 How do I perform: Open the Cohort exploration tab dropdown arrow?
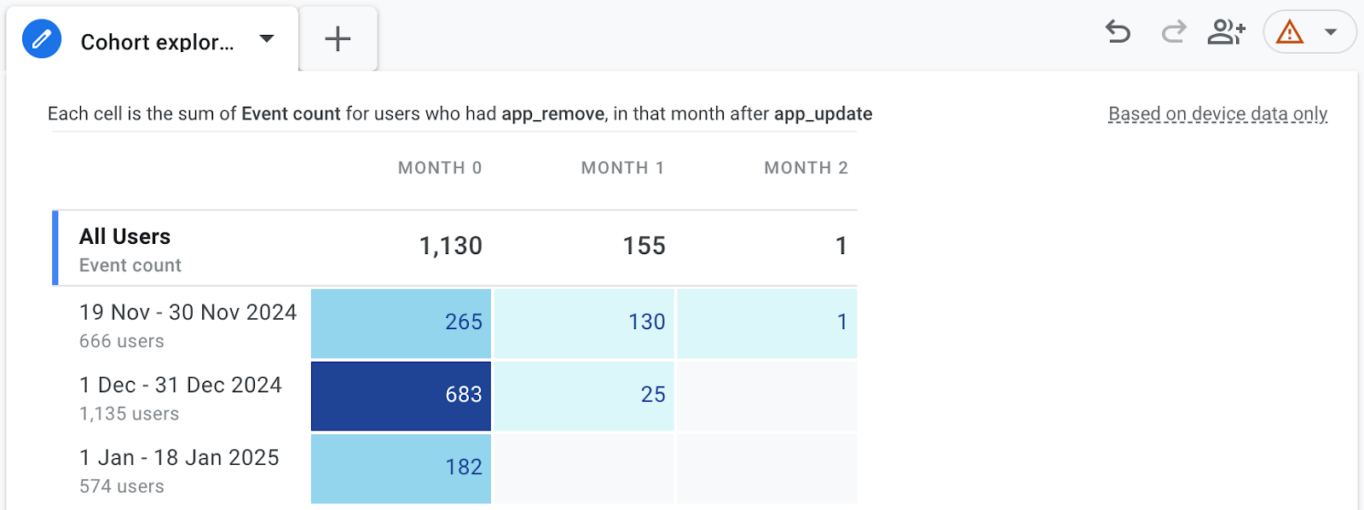pyautogui.click(x=267, y=38)
